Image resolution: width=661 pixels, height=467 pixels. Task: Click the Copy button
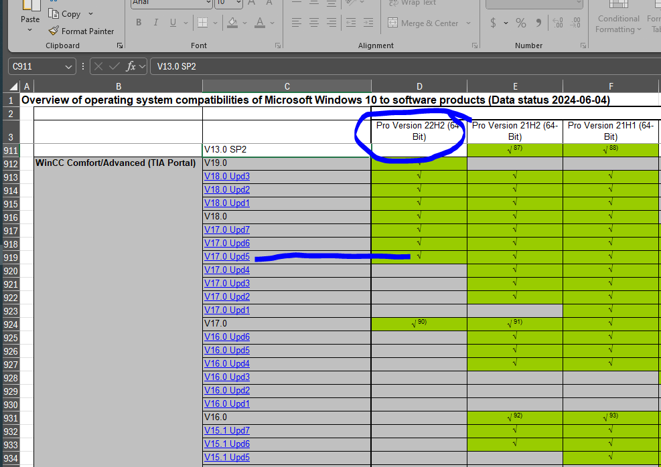(64, 14)
